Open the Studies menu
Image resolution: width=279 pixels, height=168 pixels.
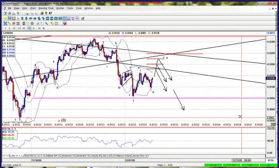tap(60, 8)
